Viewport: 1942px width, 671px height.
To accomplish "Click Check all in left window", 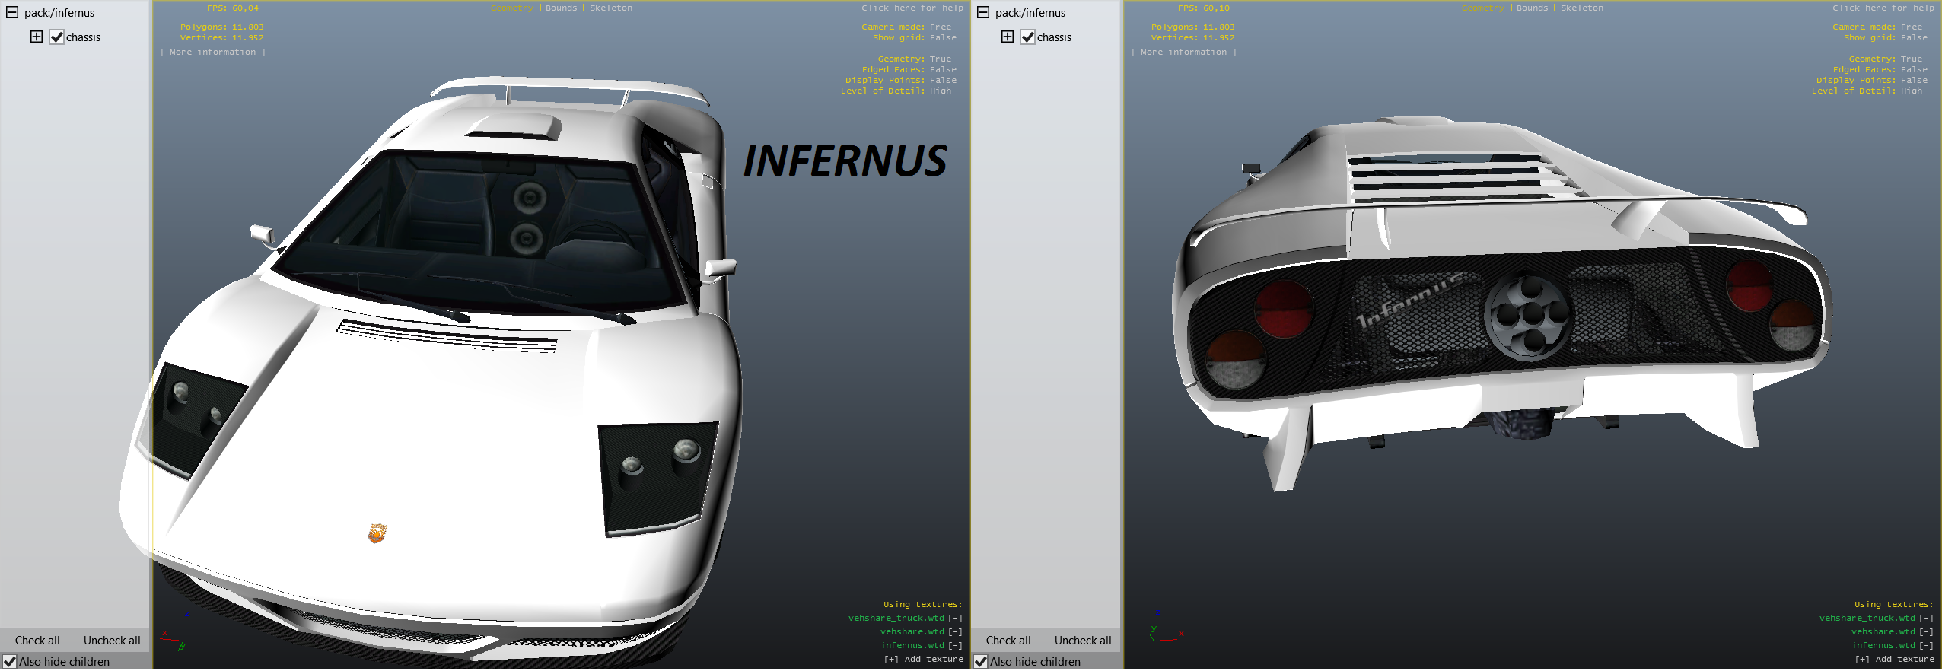I will (x=37, y=641).
